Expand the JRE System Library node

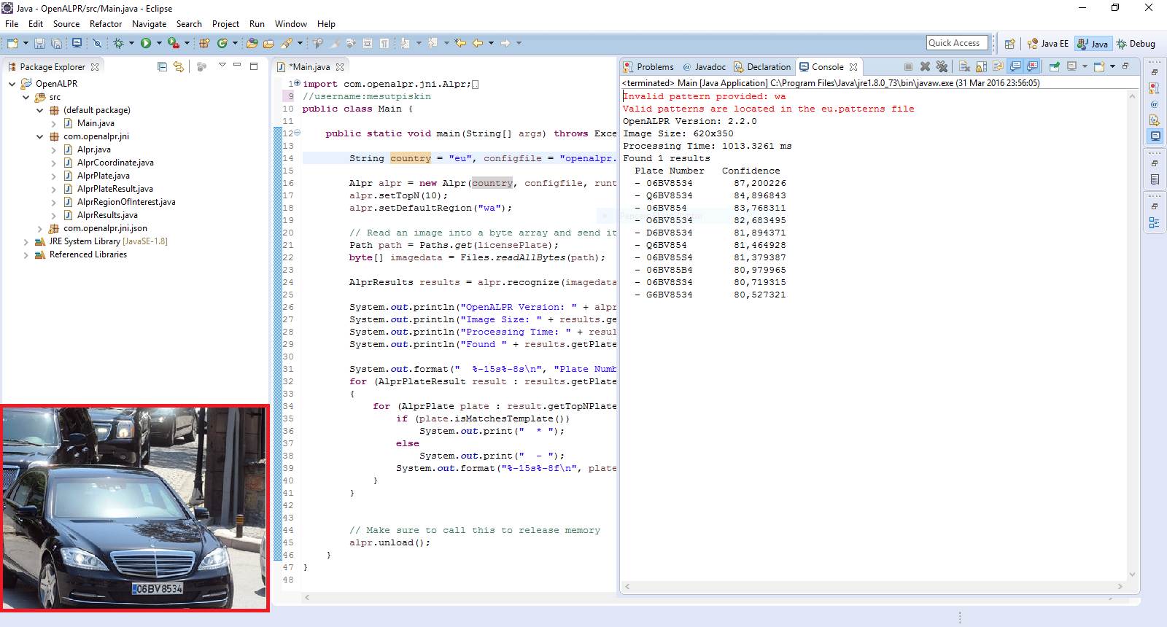point(26,241)
